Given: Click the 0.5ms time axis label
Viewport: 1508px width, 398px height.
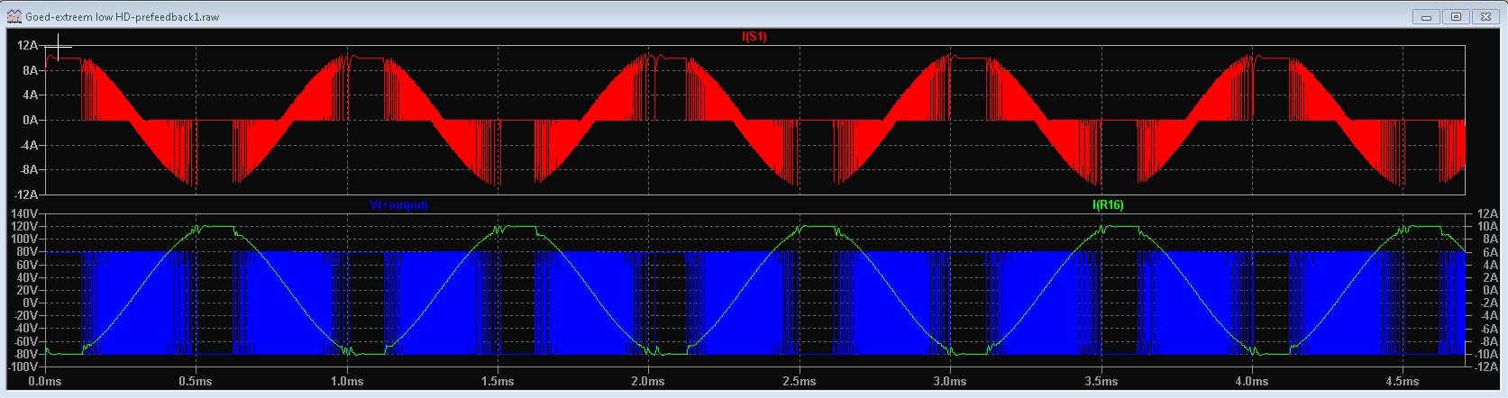Looking at the screenshot, I should pyautogui.click(x=196, y=382).
